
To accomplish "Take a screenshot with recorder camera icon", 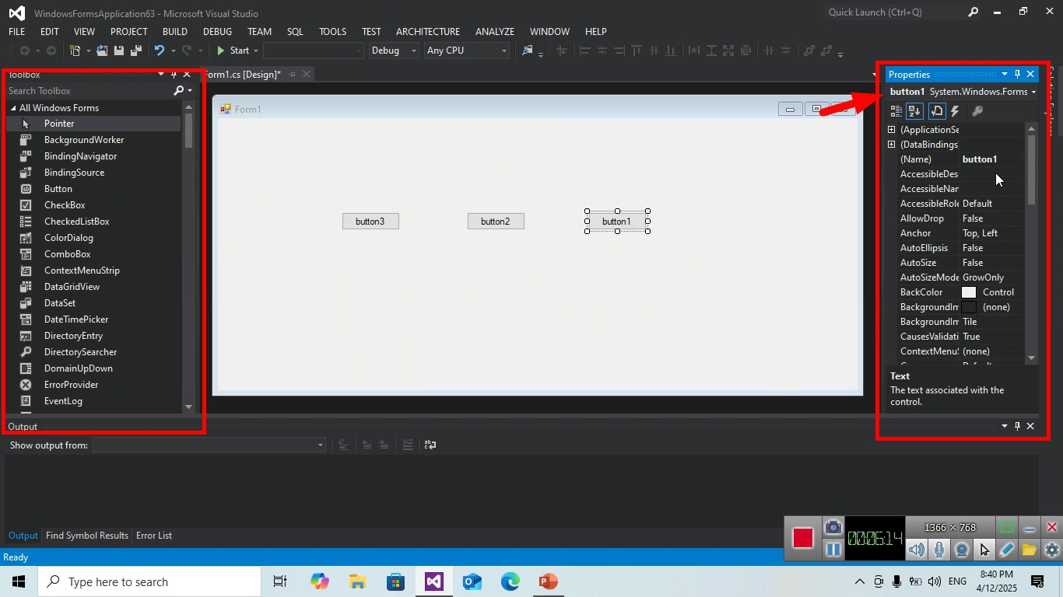I will (833, 527).
